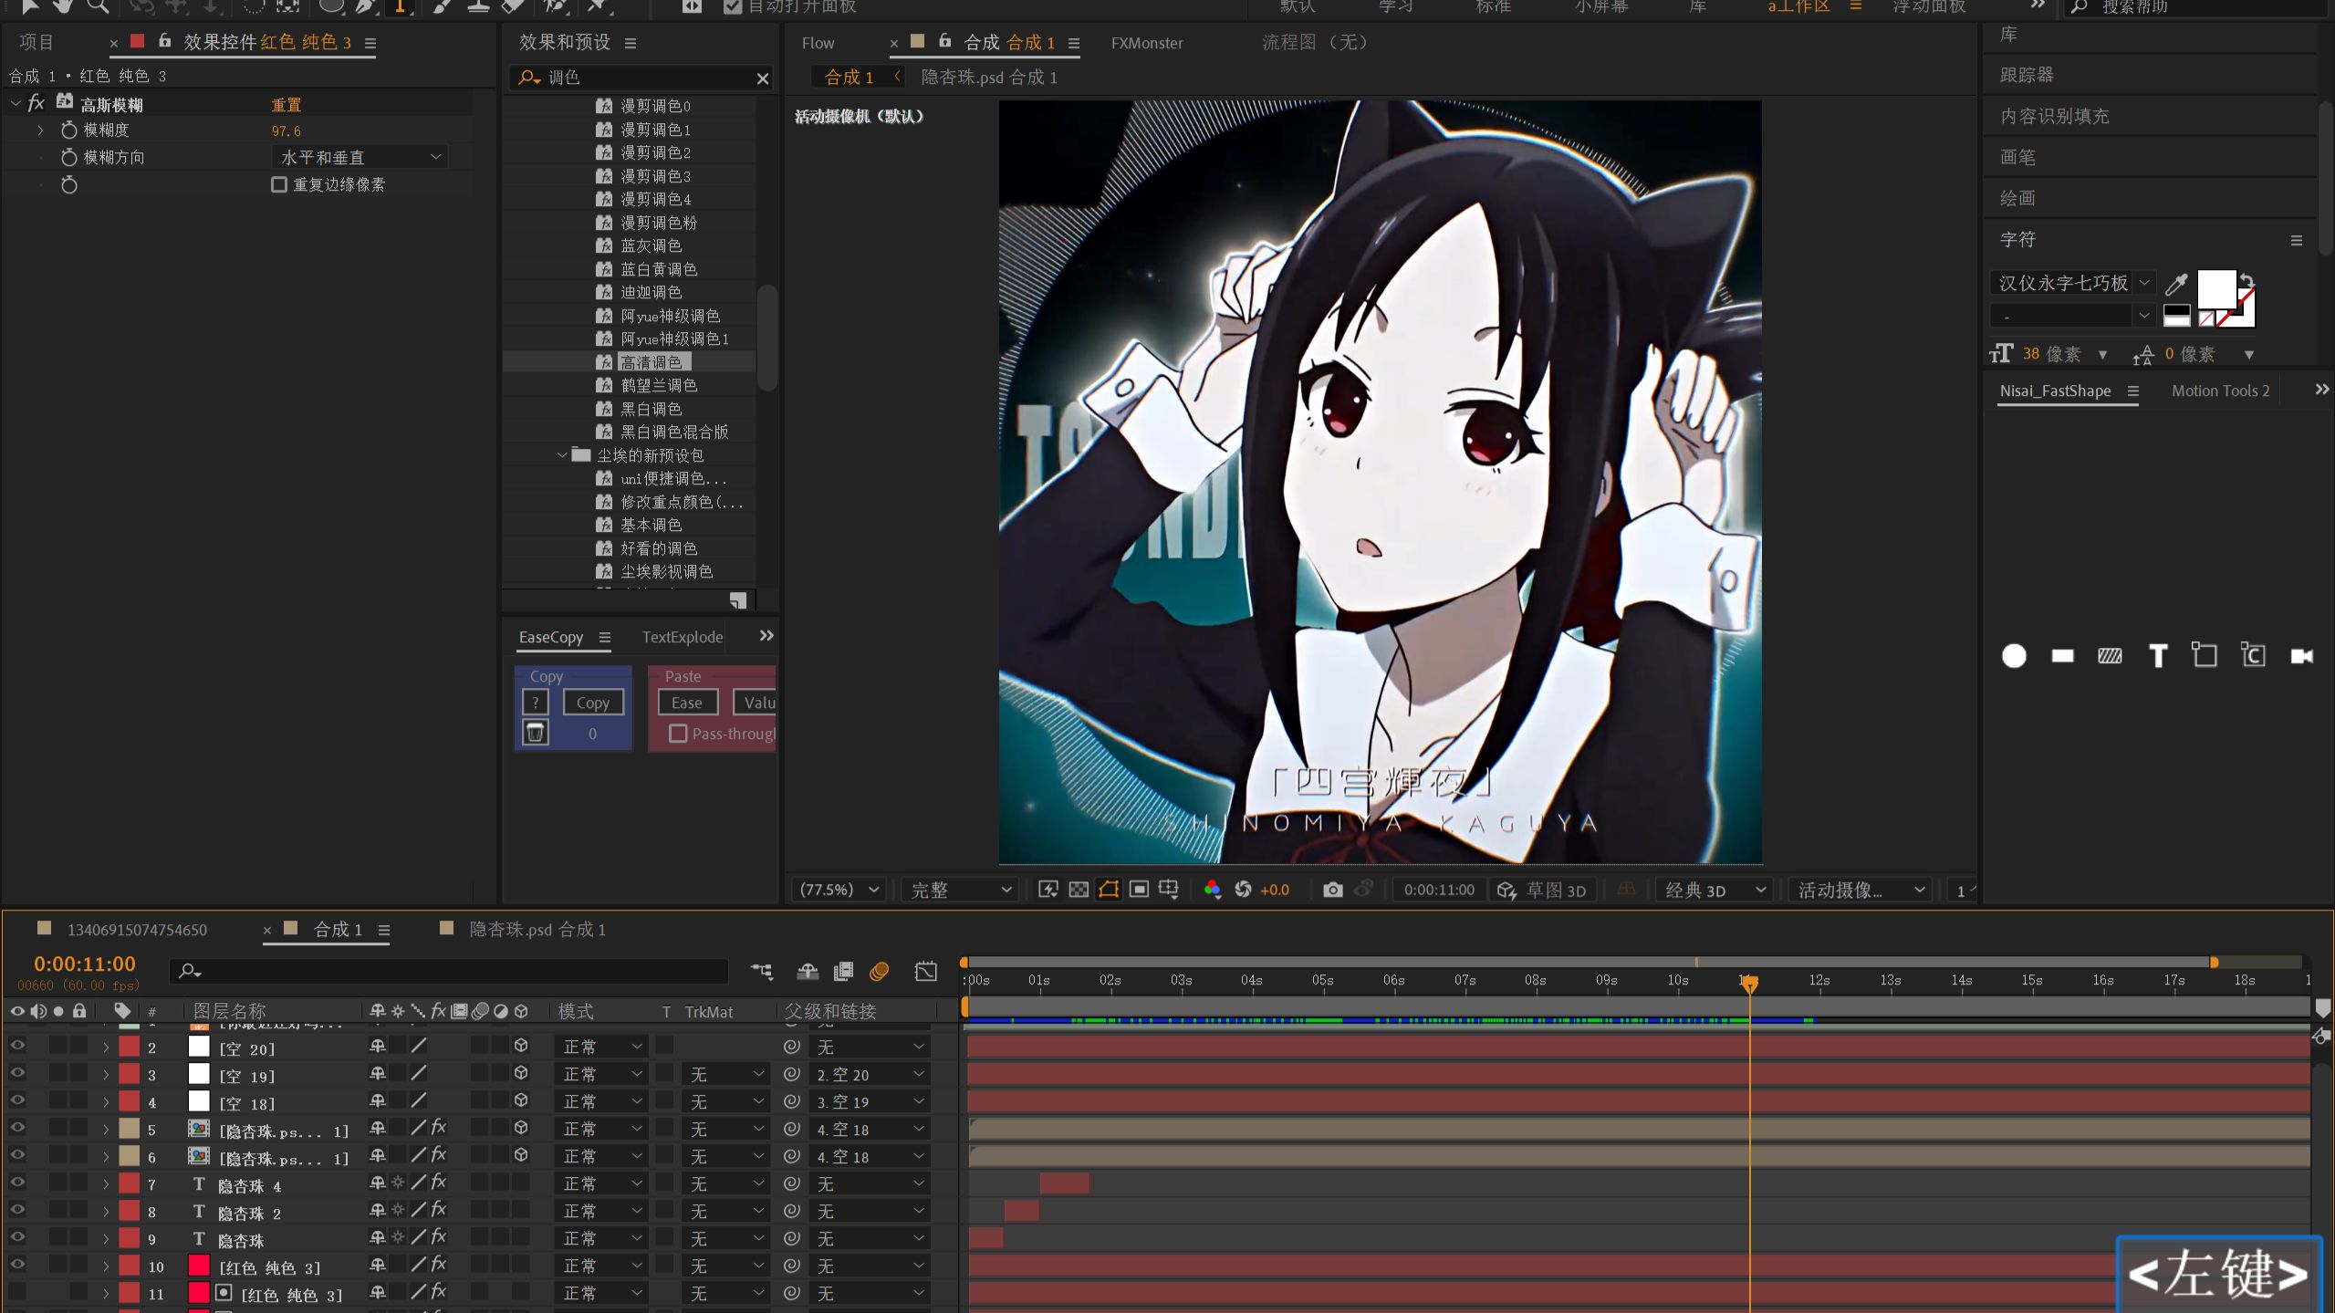The image size is (2335, 1313).
Task: Open the viewer zoom dropdown (77.5%)
Action: (x=839, y=890)
